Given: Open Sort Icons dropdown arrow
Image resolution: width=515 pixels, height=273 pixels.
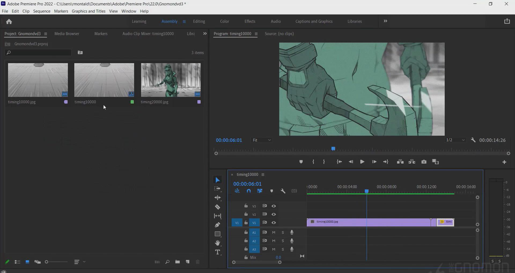Looking at the screenshot, I should pos(84,261).
